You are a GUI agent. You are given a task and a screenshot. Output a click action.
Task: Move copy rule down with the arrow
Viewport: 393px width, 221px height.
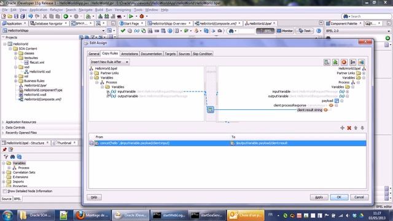pyautogui.click(x=362, y=128)
